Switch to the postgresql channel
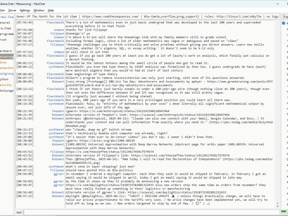Image resolution: width=288 pixels, height=216 pixels. (7, 74)
